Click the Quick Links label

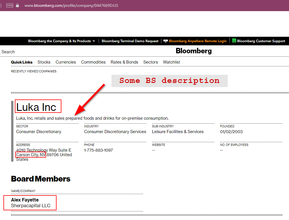click(x=22, y=62)
